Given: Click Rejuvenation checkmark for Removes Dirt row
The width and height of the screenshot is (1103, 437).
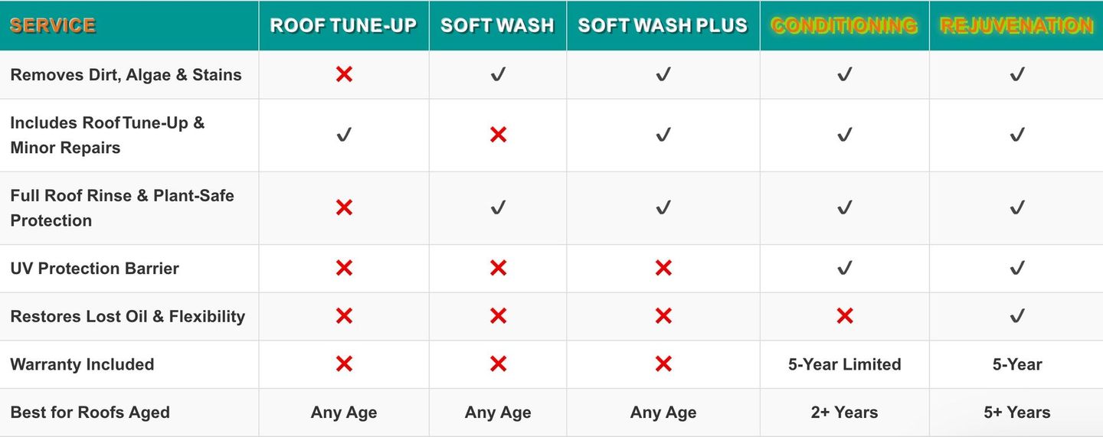Looking at the screenshot, I should pyautogui.click(x=1017, y=74).
